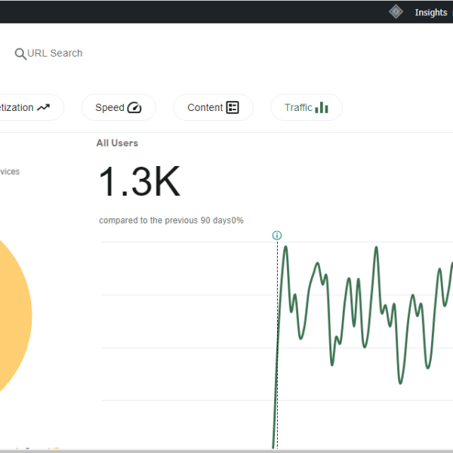Click the compared to previous 90 days text
This screenshot has height=453, width=453.
point(171,220)
